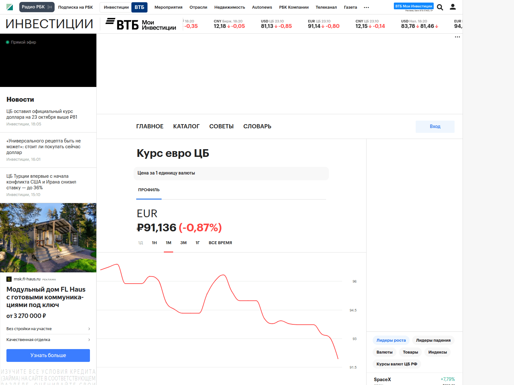This screenshot has width=514, height=385.
Task: Click the Узнать больше button
Action: click(48, 355)
